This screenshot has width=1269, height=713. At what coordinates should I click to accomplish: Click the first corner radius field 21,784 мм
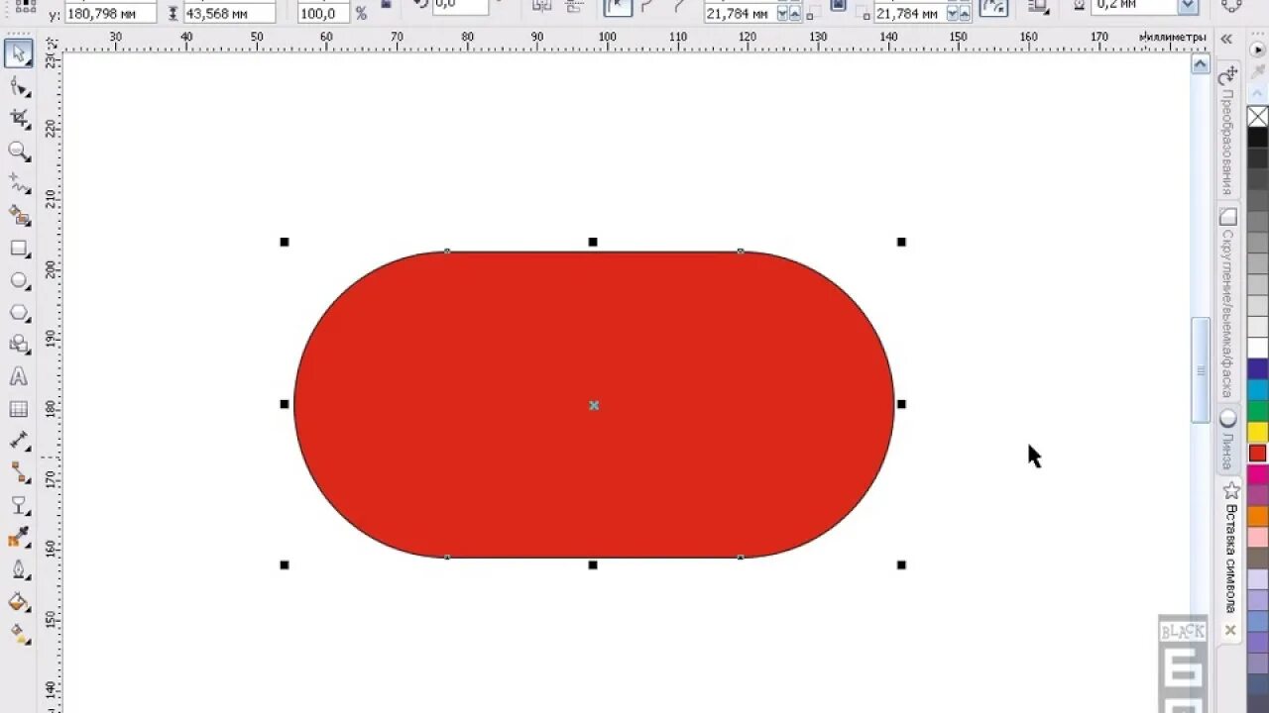click(x=741, y=13)
